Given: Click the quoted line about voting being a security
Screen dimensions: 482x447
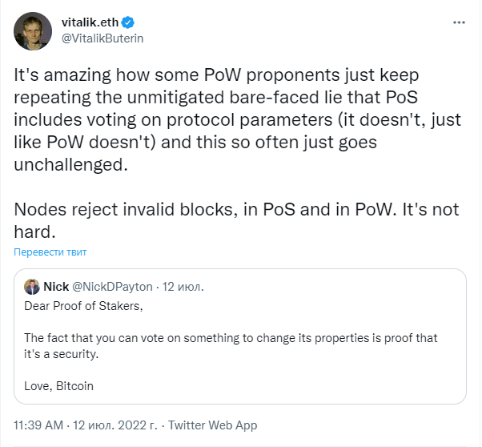Looking at the screenshot, I should pyautogui.click(x=231, y=346).
